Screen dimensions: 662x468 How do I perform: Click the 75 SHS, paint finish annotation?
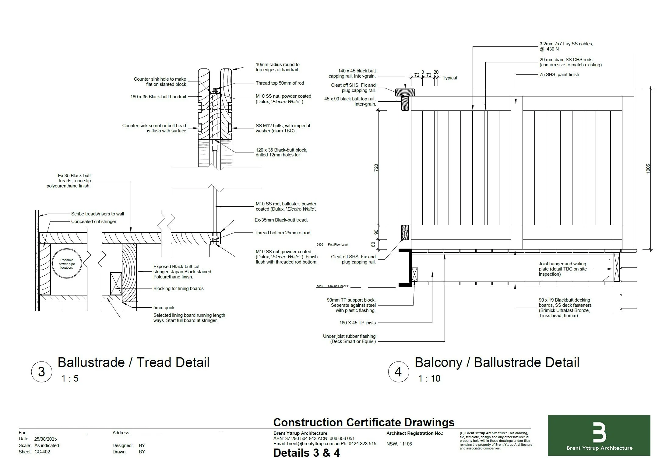[559, 75]
